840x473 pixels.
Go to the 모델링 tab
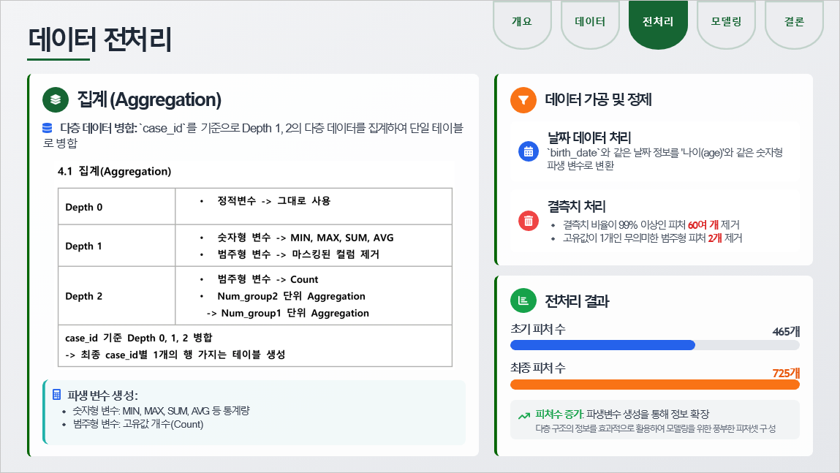click(726, 22)
